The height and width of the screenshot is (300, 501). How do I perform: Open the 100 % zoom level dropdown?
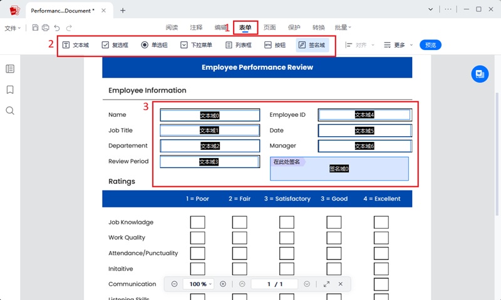[x=199, y=284]
